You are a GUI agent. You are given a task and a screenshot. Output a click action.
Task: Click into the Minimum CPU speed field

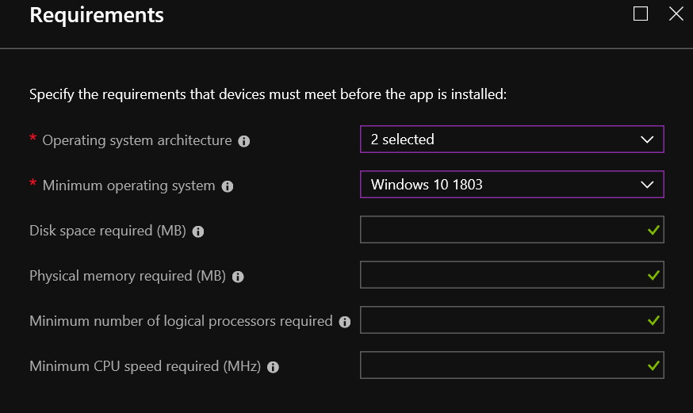[511, 365]
